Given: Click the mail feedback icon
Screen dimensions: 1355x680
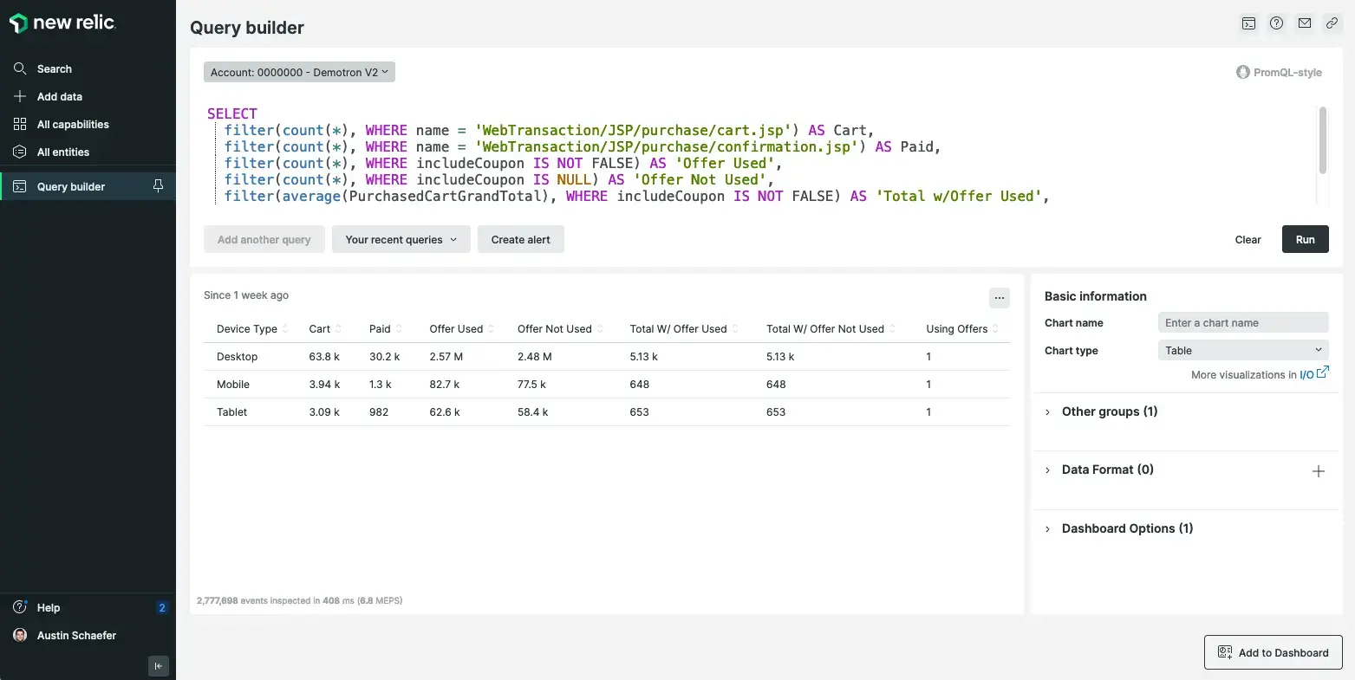Looking at the screenshot, I should pyautogui.click(x=1304, y=23).
